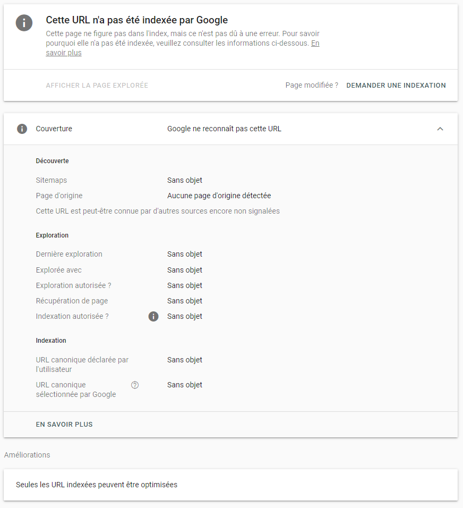Collapse the Couverture section with chevron
463x508 pixels.
tap(440, 129)
